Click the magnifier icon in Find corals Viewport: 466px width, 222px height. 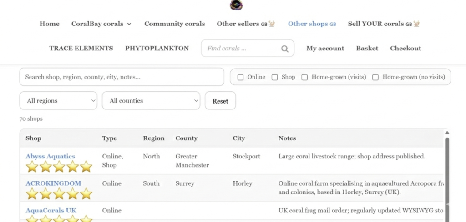[x=284, y=49]
